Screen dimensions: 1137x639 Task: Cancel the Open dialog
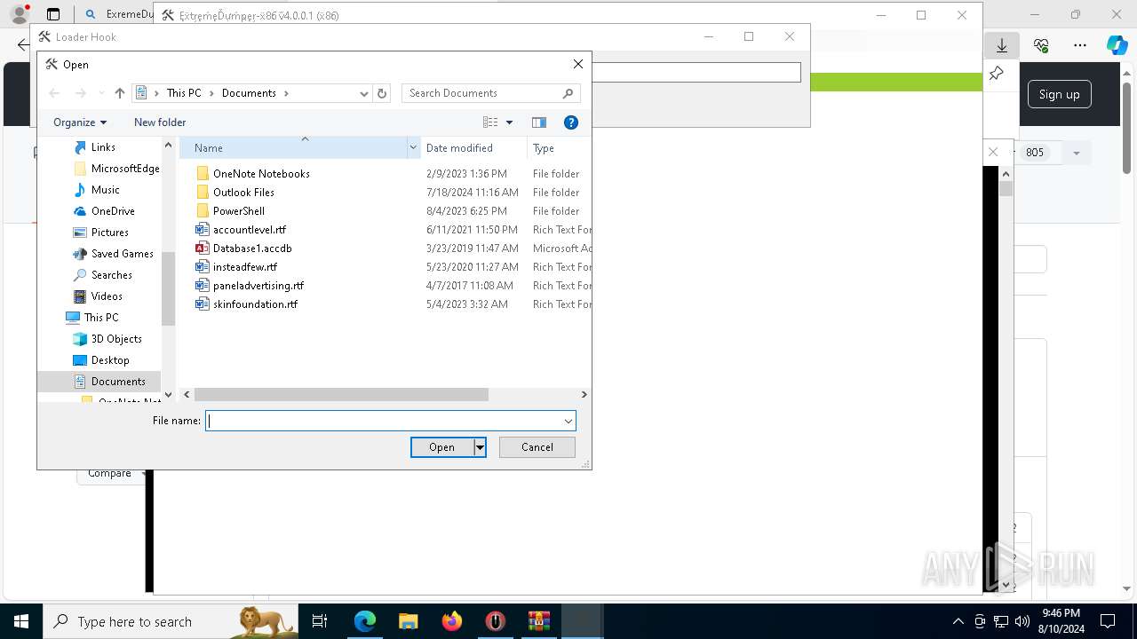point(537,447)
